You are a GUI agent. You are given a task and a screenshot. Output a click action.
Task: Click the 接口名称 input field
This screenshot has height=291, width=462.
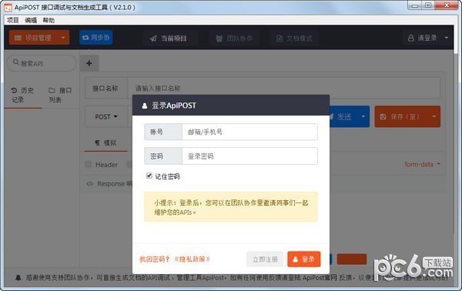pyautogui.click(x=283, y=88)
